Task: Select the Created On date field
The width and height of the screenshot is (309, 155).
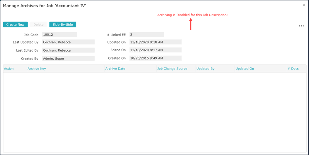Action: pyautogui.click(x=155, y=59)
